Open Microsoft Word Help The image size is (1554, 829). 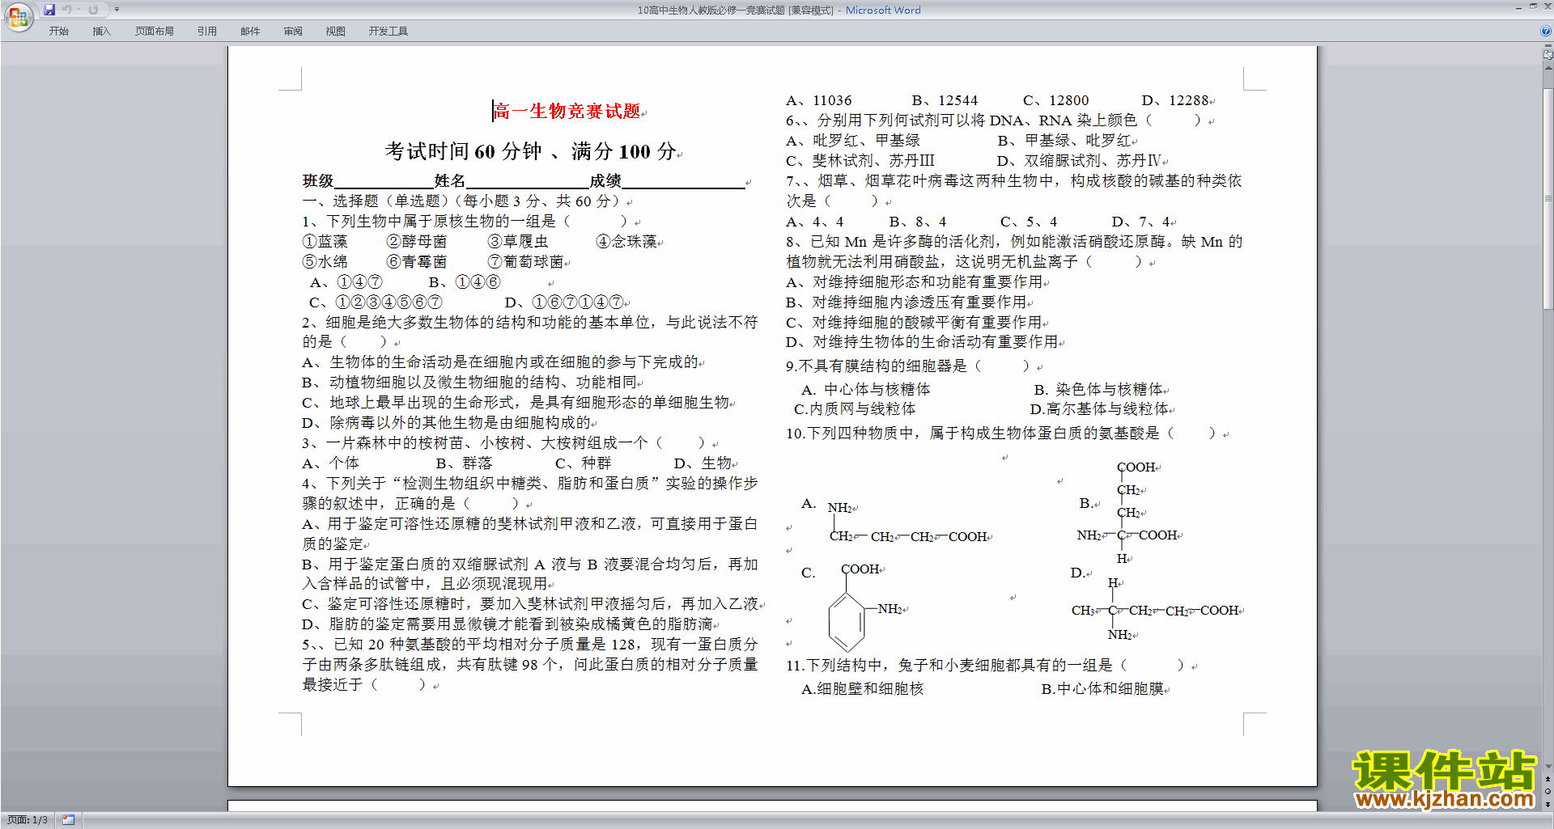[1546, 32]
